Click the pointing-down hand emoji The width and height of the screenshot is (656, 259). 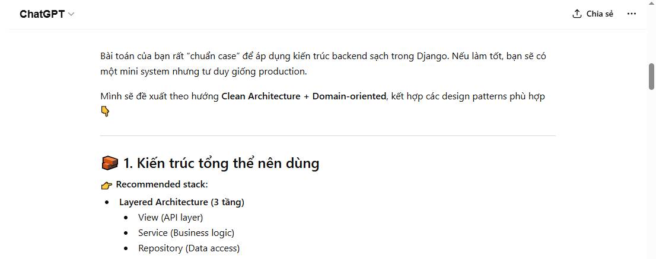click(106, 111)
